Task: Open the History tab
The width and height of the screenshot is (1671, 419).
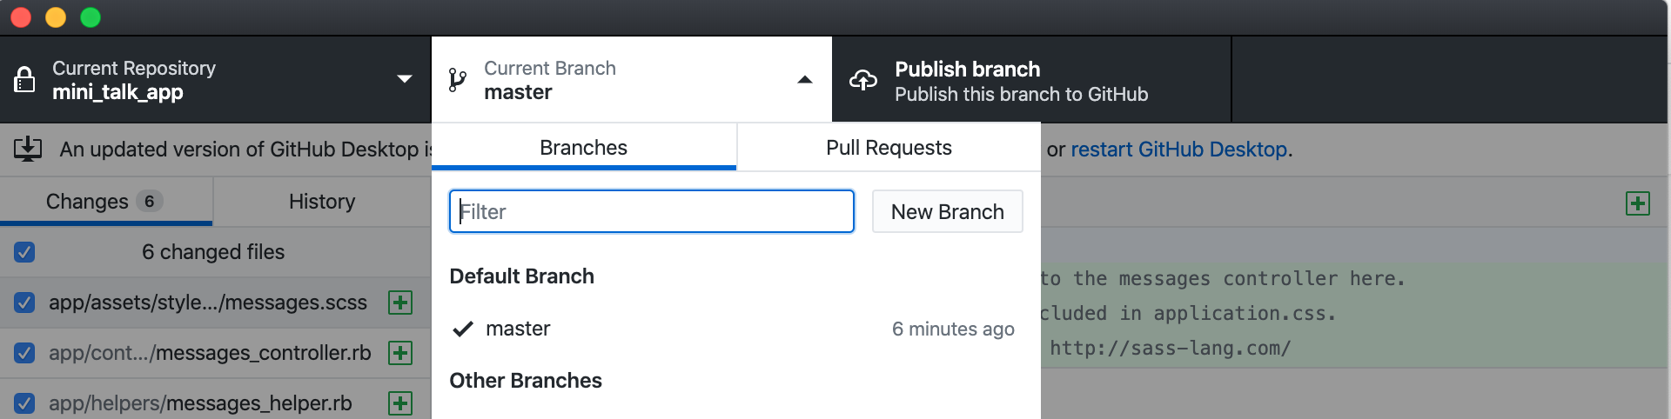Action: (x=321, y=202)
